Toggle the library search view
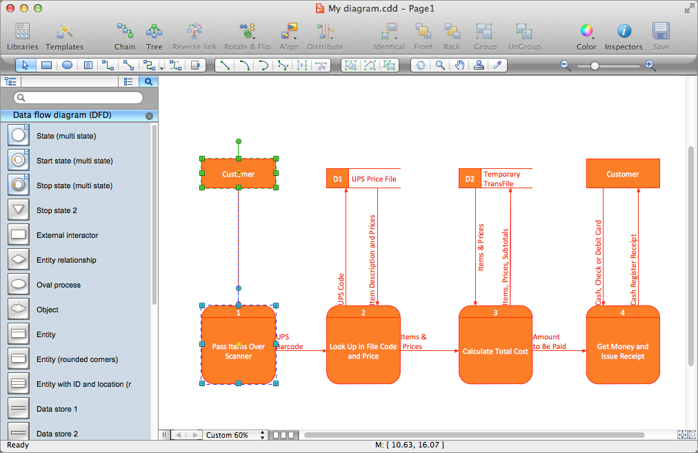 [148, 81]
